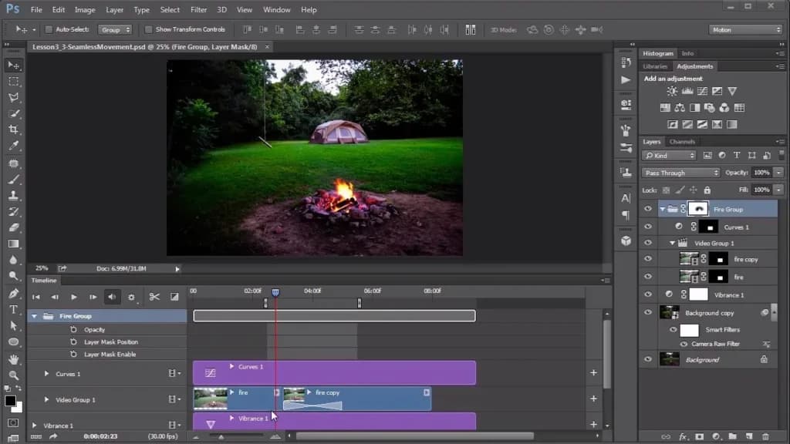Select the Gradient tool
This screenshot has width=790, height=444.
[x=14, y=244]
